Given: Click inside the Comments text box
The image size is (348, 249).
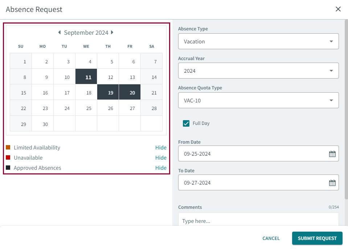Looking at the screenshot, I should pos(258,221).
